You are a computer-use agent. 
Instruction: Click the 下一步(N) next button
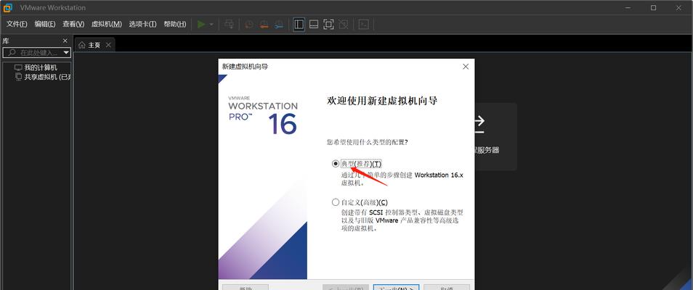397,288
